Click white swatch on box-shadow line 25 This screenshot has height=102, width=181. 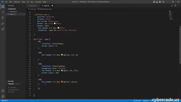58,28
